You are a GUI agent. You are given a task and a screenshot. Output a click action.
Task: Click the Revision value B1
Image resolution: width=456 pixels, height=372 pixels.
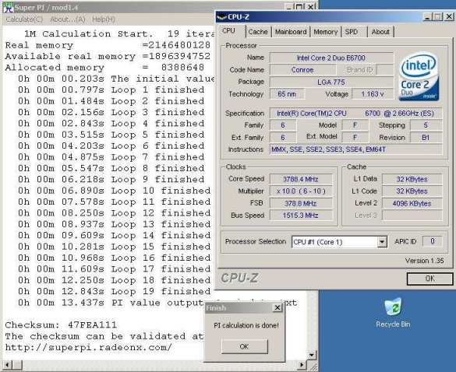[x=426, y=137]
